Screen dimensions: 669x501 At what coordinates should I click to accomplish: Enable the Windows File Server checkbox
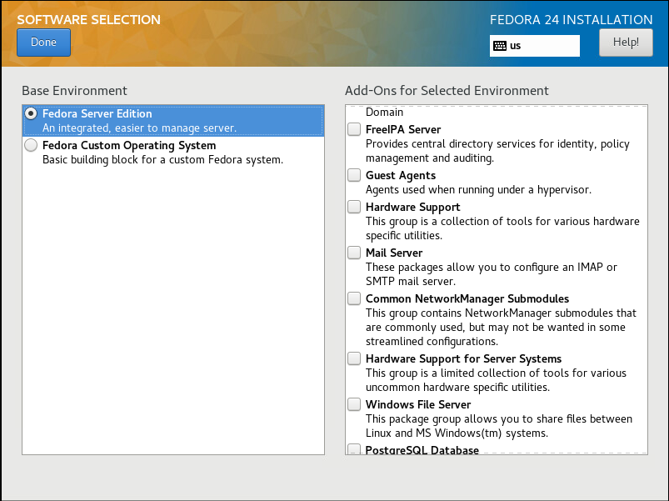(x=354, y=404)
